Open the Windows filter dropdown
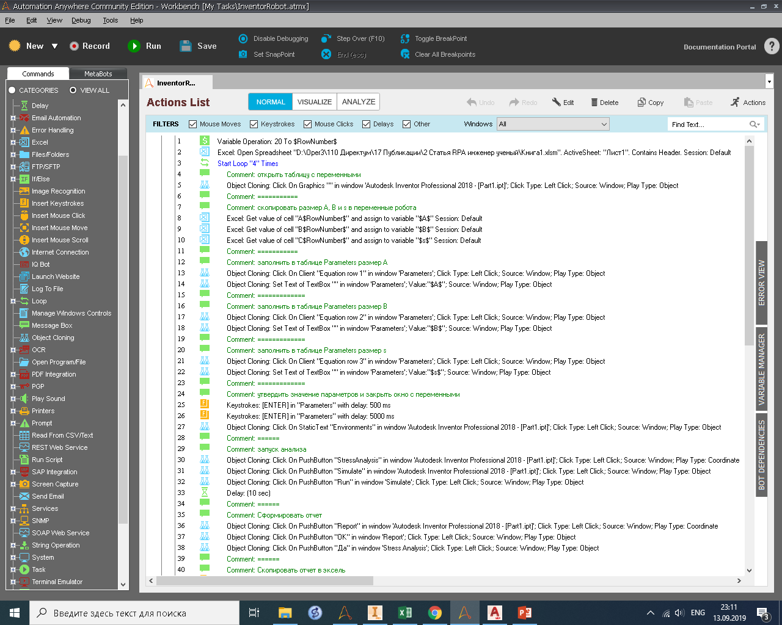 point(553,124)
